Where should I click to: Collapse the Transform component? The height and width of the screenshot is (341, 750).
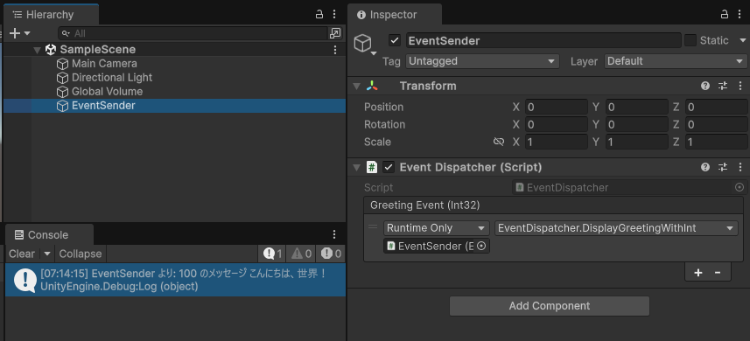pos(356,87)
